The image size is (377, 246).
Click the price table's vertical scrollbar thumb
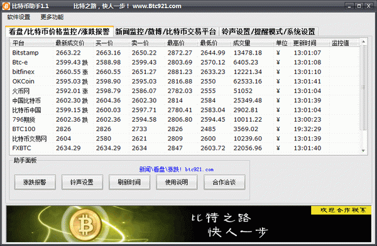(x=363, y=88)
